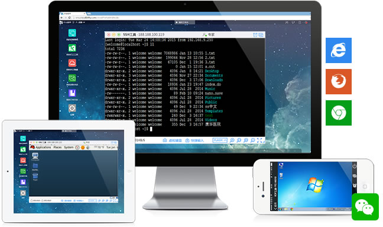383x227 pixels.
Task: Click the first magnifier zoom icon in SSH toolbar
Action: pos(232,140)
